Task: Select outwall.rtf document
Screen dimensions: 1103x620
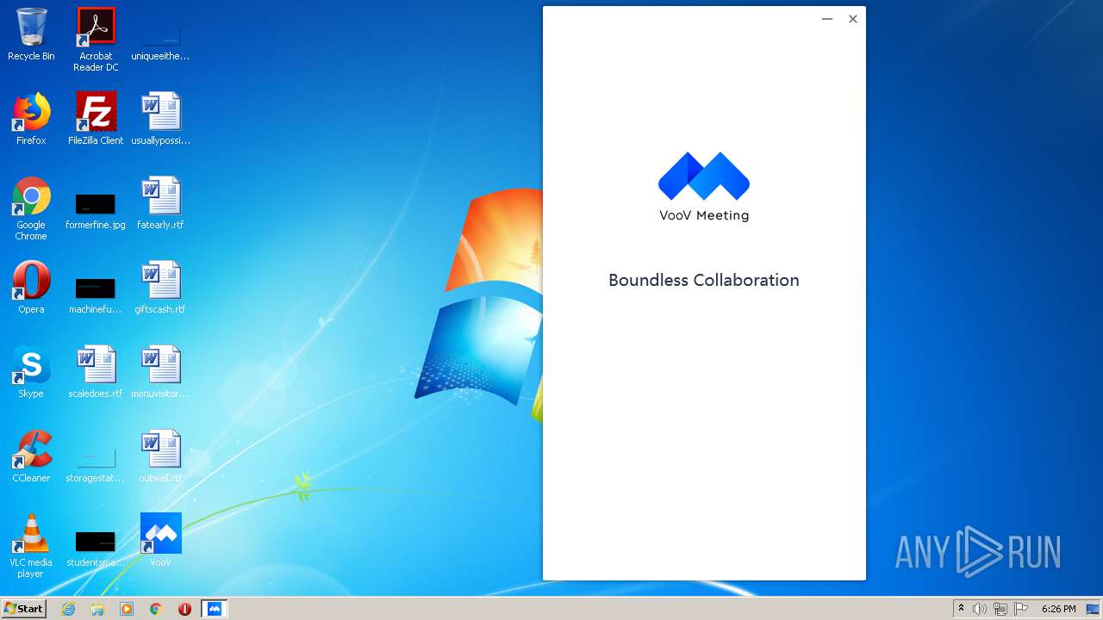Action: [160, 456]
